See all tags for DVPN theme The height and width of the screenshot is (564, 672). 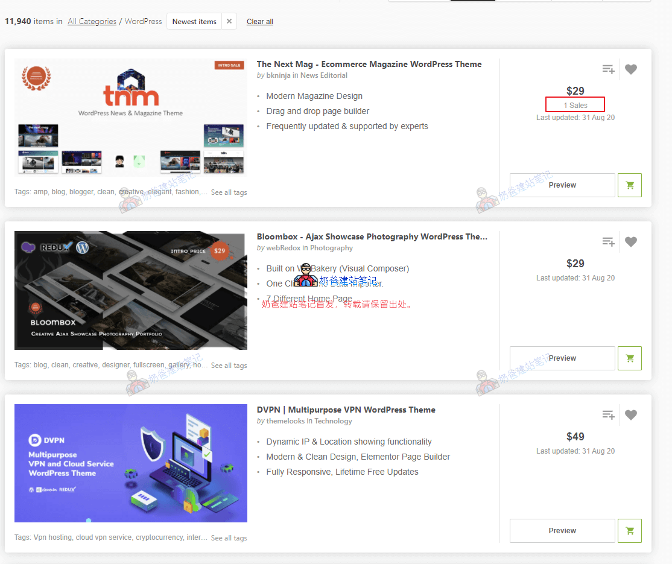point(229,538)
